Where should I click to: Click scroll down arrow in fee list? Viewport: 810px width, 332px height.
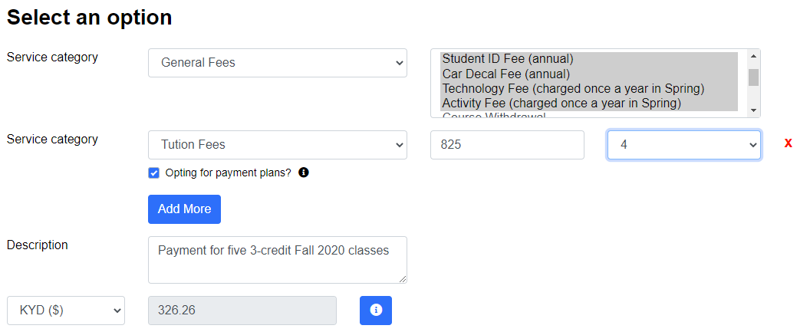pyautogui.click(x=754, y=110)
